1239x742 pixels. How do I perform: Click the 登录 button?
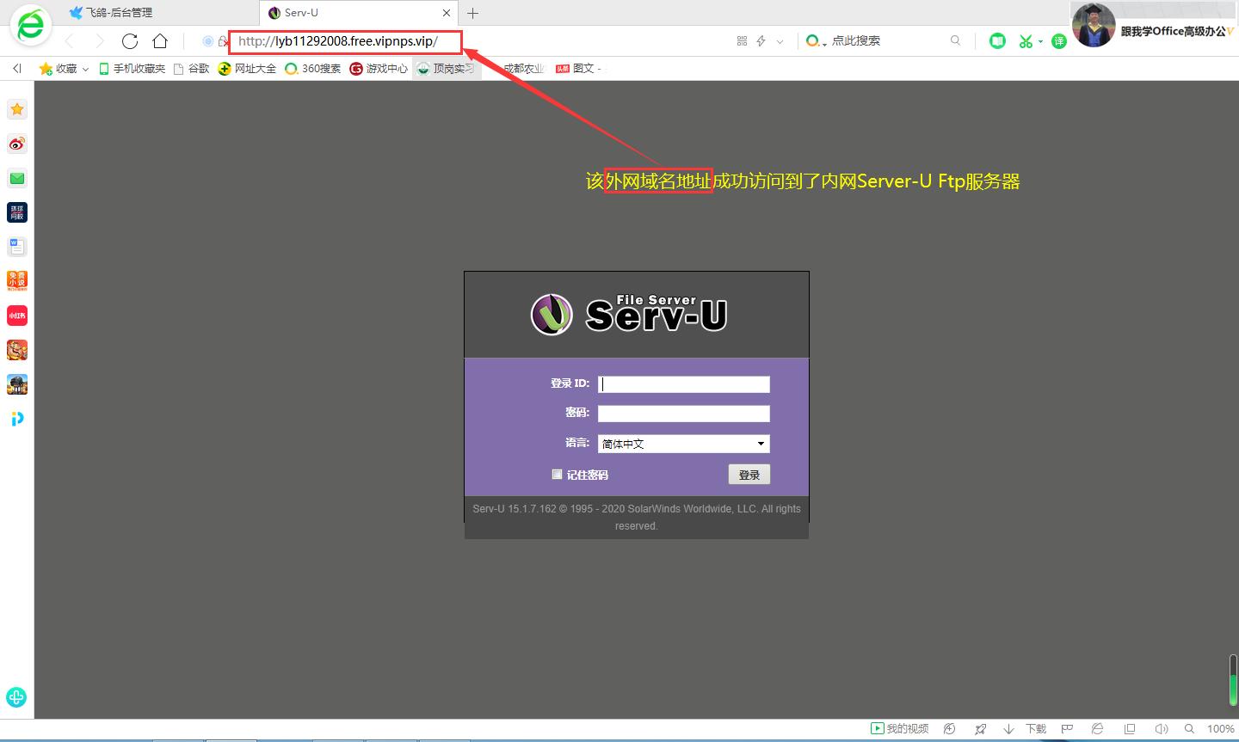[x=749, y=475]
